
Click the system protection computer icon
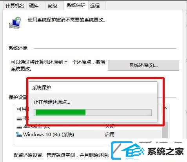(x=15, y=23)
